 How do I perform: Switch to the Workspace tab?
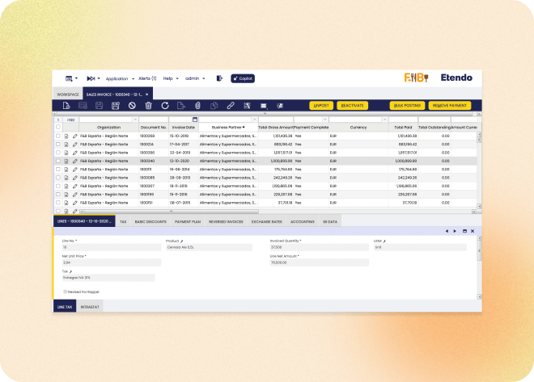(x=68, y=94)
